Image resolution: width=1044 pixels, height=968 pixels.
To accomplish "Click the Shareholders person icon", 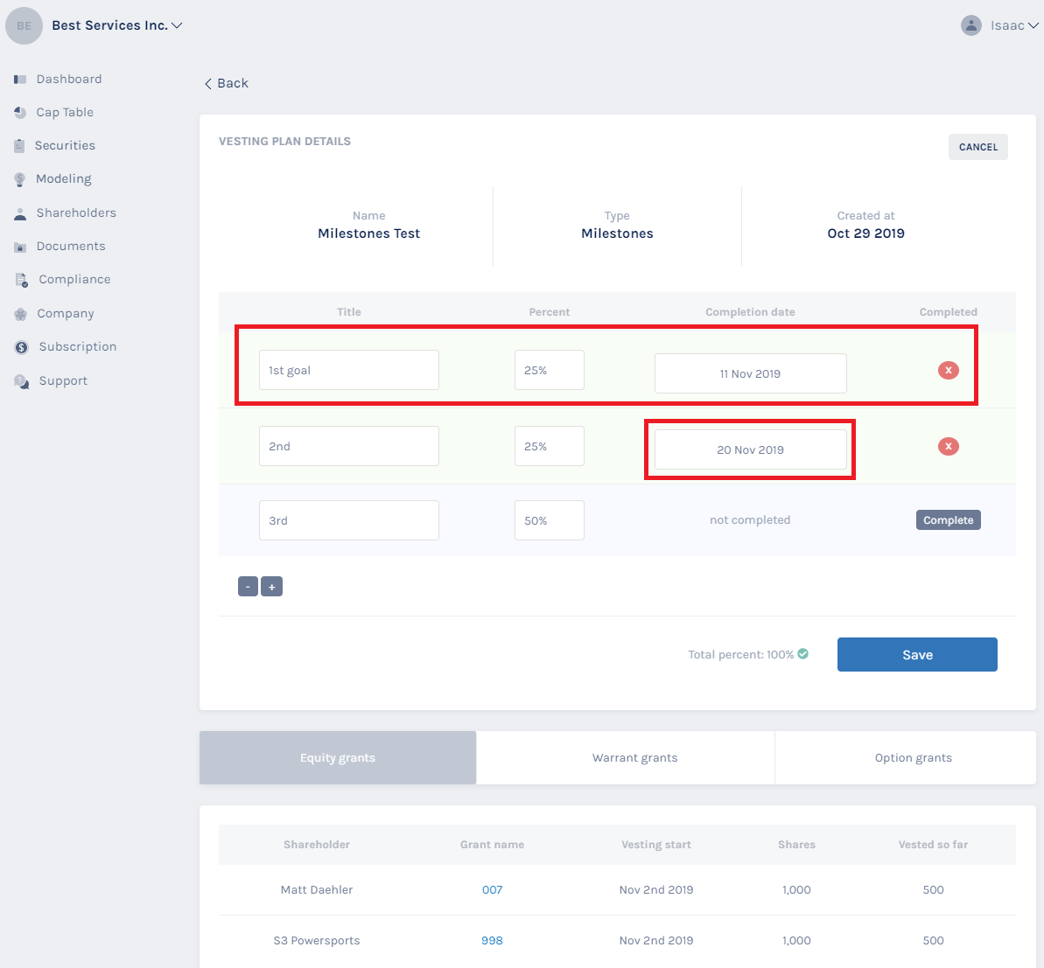I will 20,213.
